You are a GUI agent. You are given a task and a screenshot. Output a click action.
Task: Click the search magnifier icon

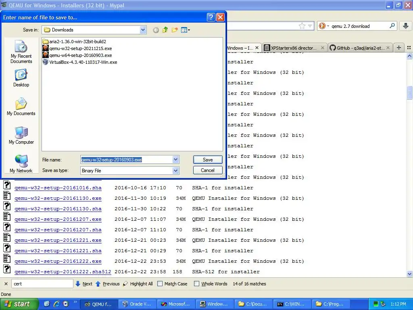tap(392, 26)
